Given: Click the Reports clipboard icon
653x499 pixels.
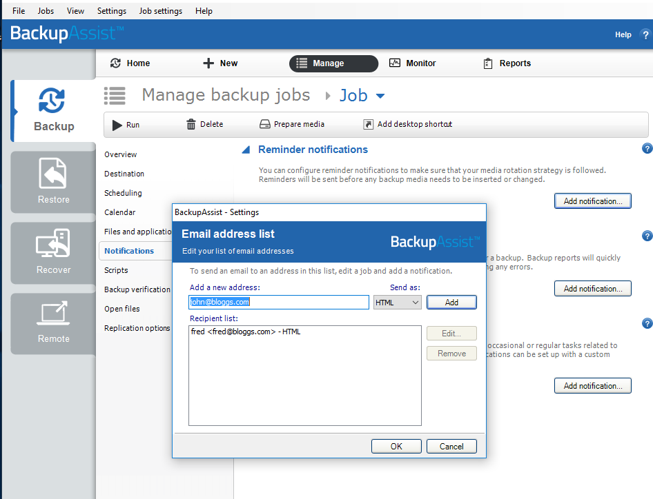Looking at the screenshot, I should [x=487, y=63].
